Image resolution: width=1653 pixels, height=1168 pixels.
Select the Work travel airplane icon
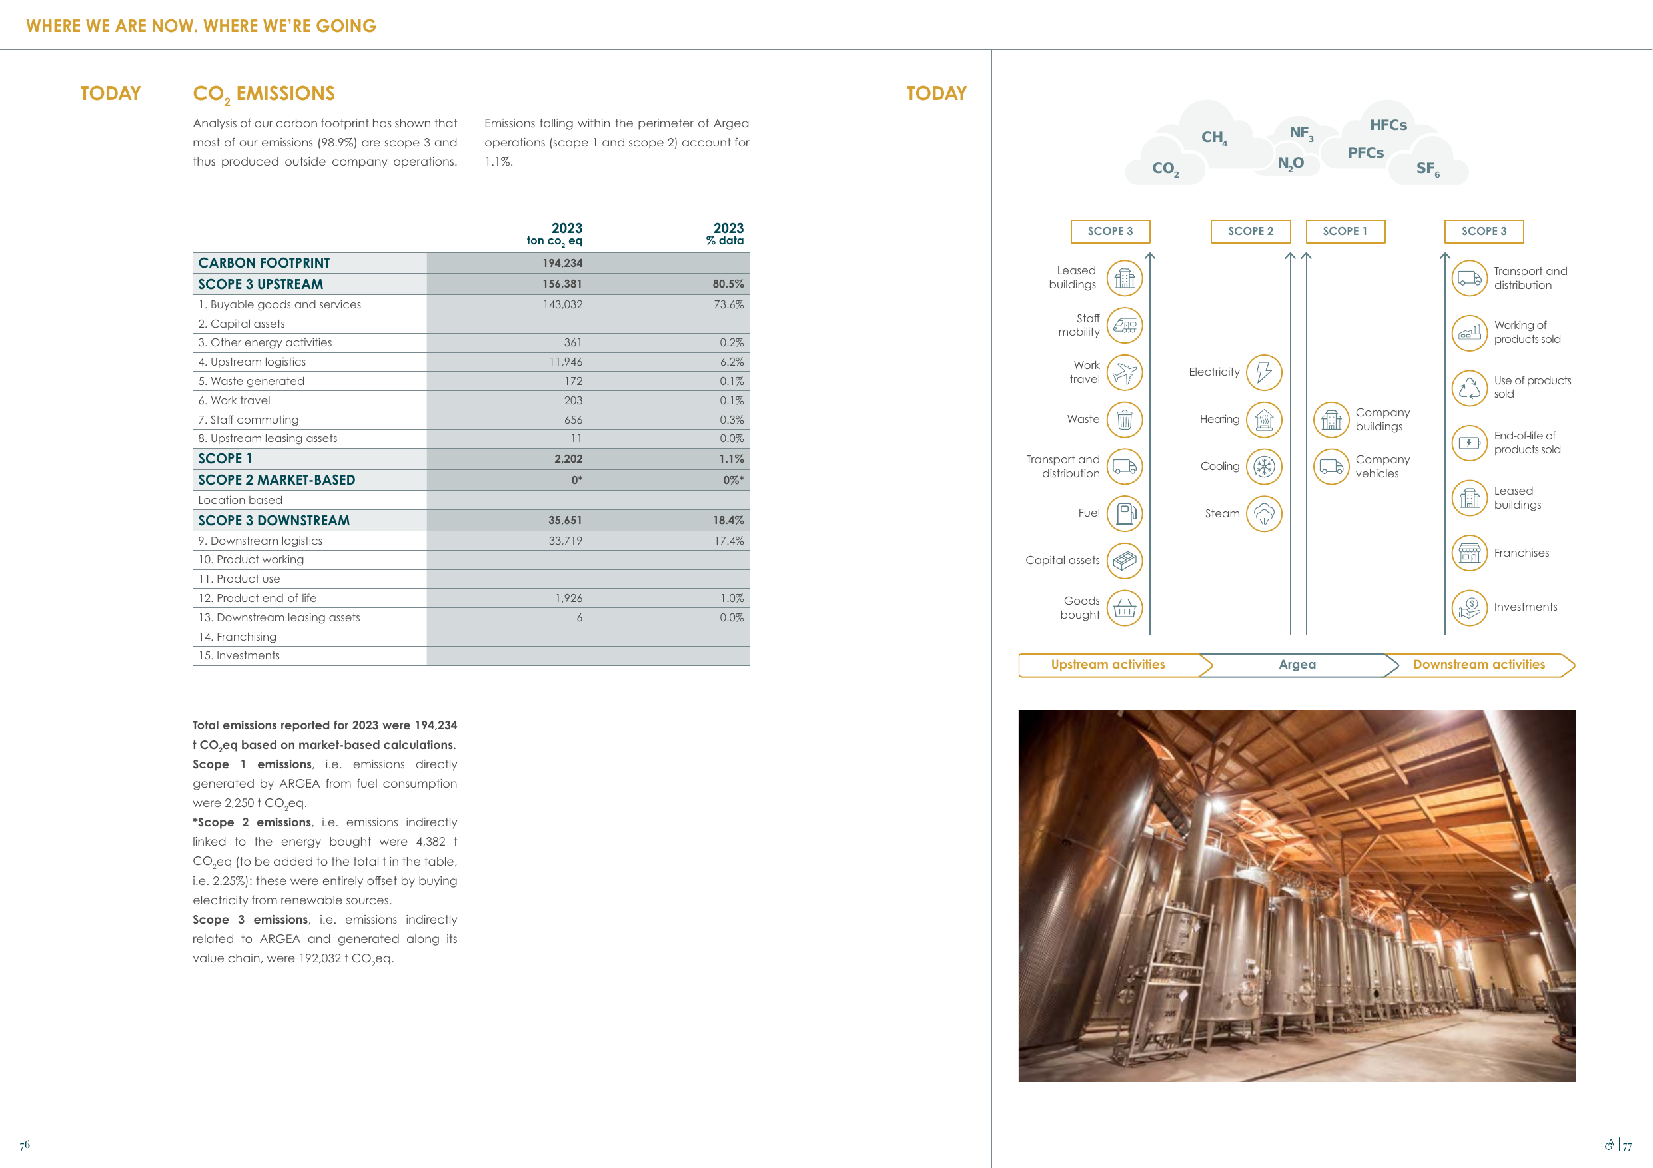tap(1124, 372)
